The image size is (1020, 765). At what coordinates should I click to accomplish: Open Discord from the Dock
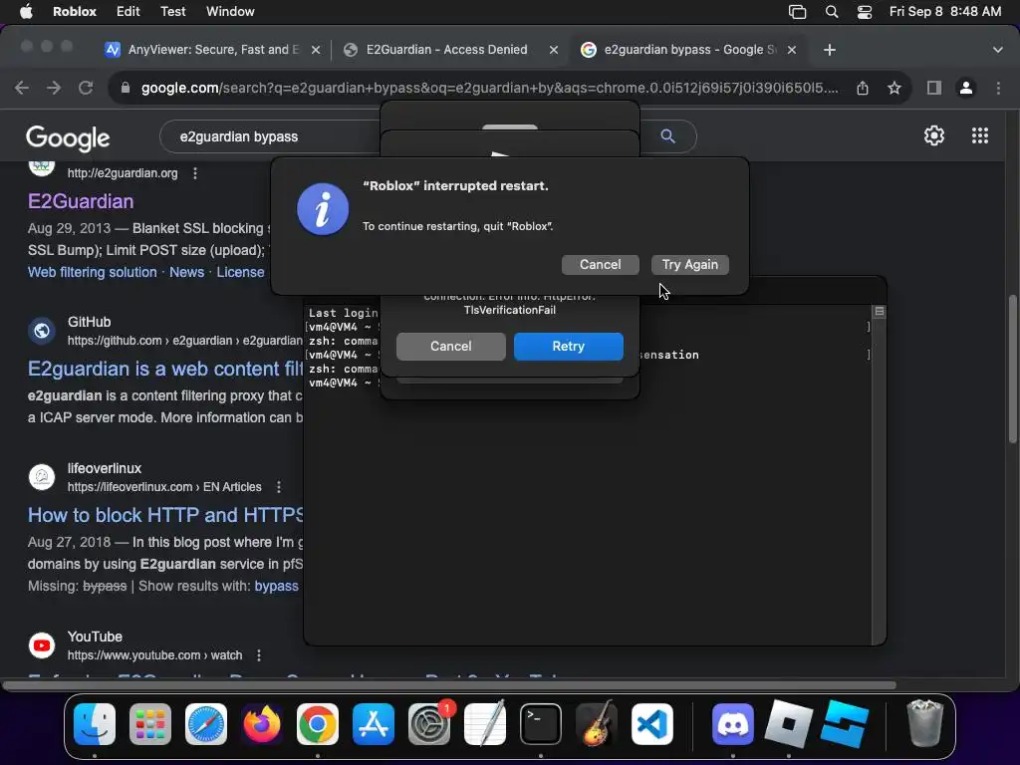(733, 724)
